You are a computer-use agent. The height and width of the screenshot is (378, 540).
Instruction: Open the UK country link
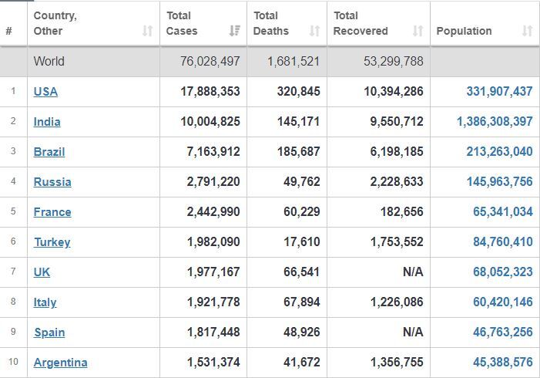(42, 272)
